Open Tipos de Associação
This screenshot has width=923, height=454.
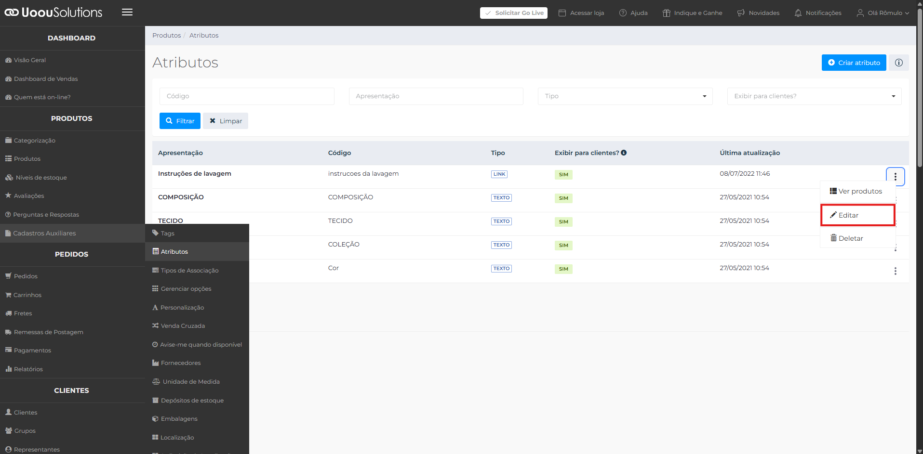(197, 271)
